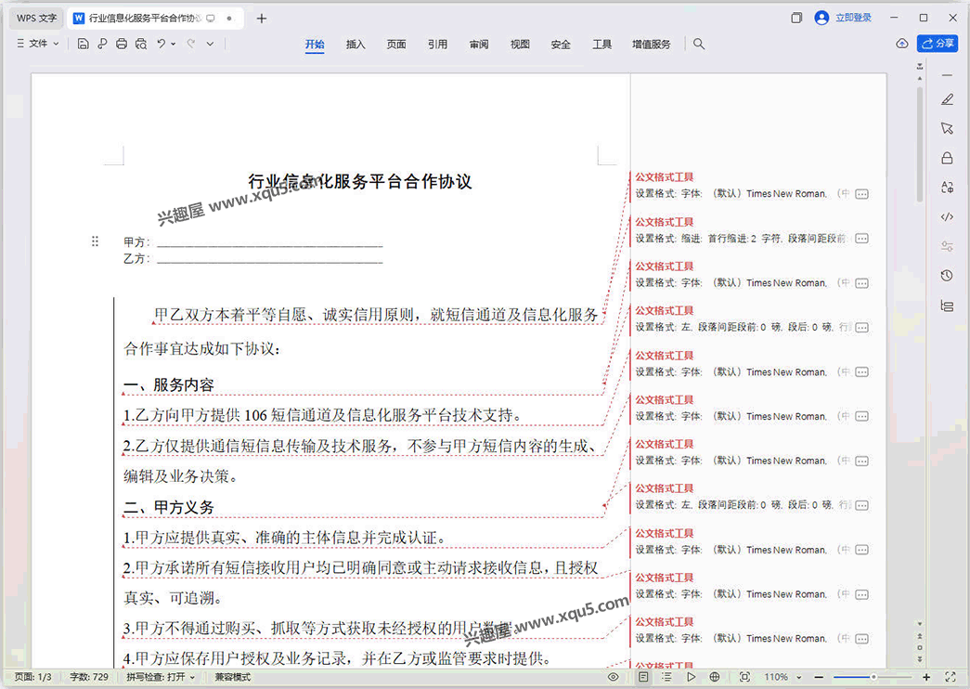The height and width of the screenshot is (689, 970).
Task: Click the Redo arrow icon
Action: 191,44
